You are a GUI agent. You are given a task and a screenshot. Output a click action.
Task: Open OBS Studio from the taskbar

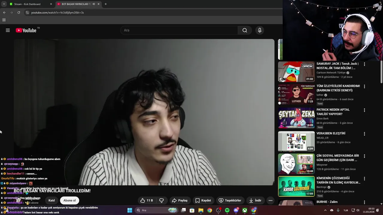tap(218, 210)
